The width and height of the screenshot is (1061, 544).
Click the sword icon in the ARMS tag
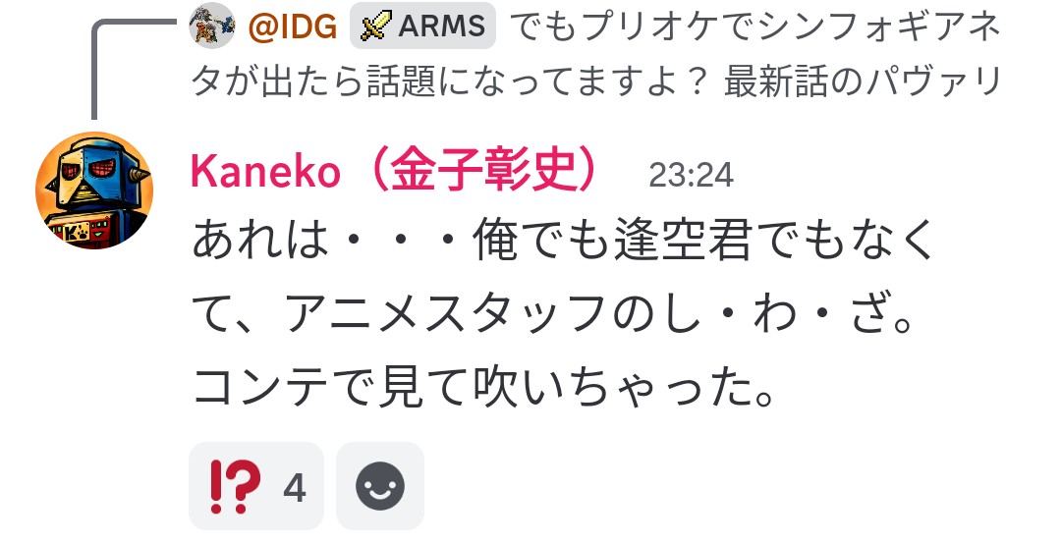[x=376, y=27]
